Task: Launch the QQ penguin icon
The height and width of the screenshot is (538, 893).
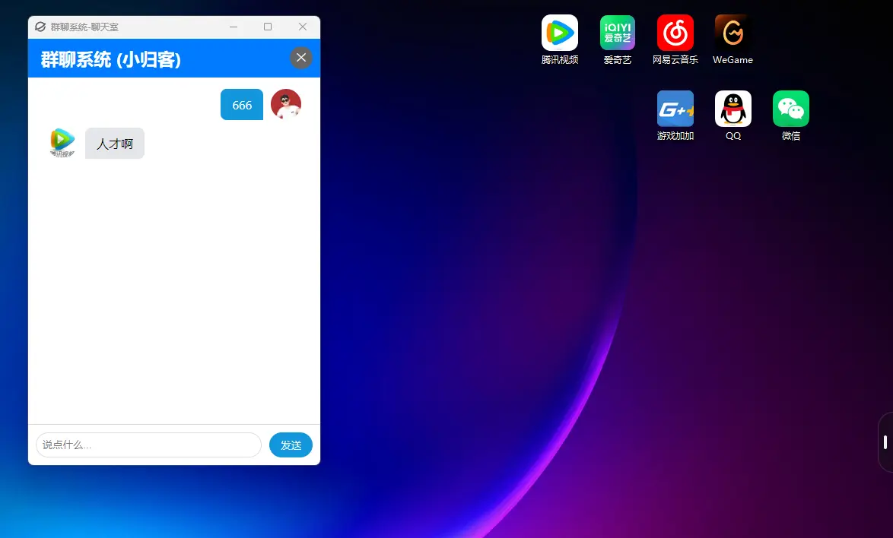Action: point(733,109)
